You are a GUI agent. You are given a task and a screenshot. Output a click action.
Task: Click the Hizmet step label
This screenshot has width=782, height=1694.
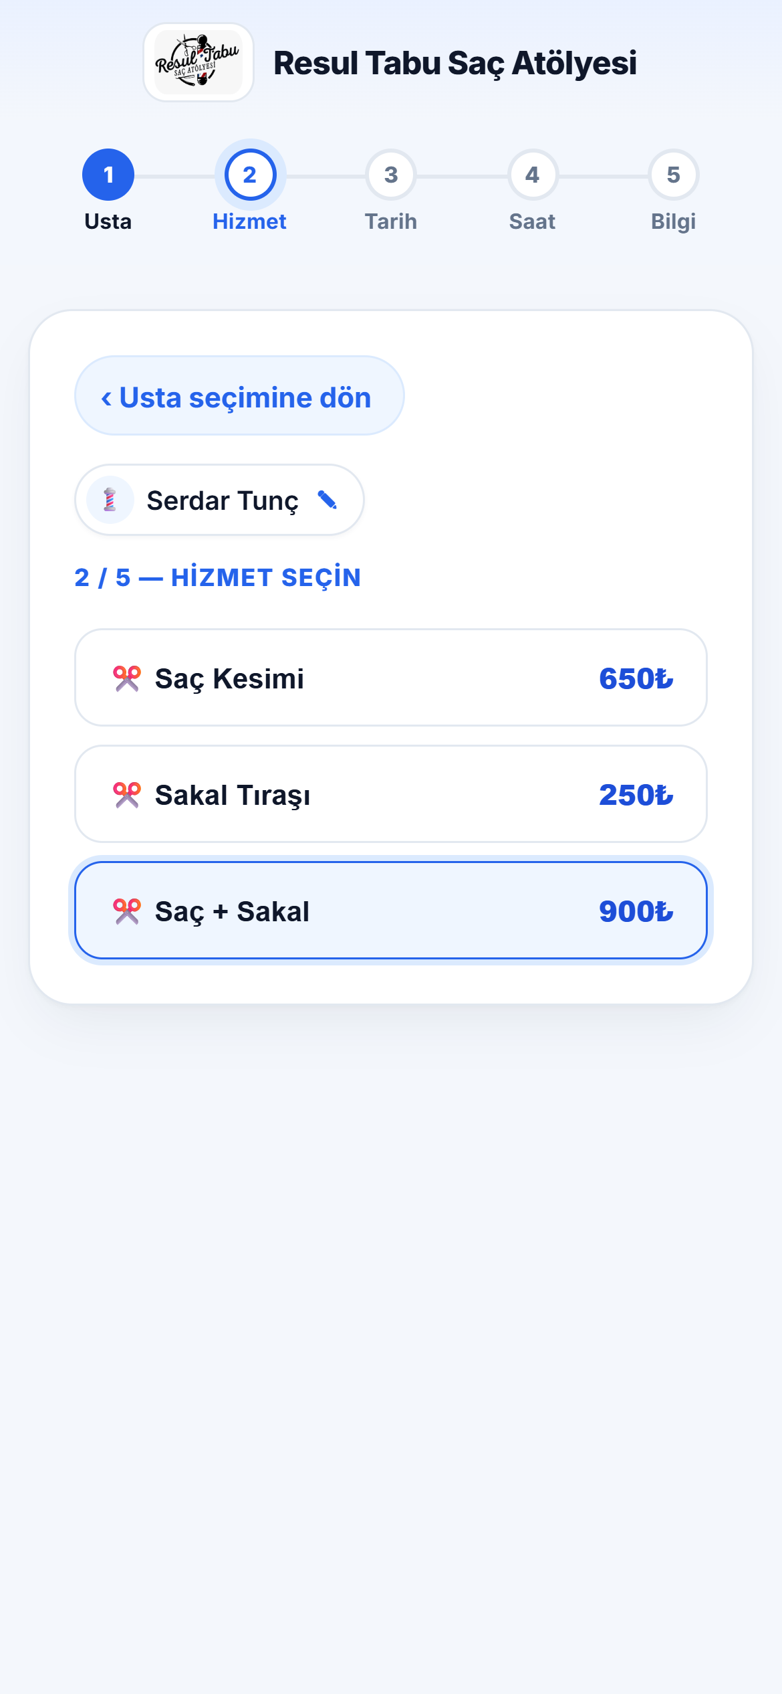[x=249, y=221]
